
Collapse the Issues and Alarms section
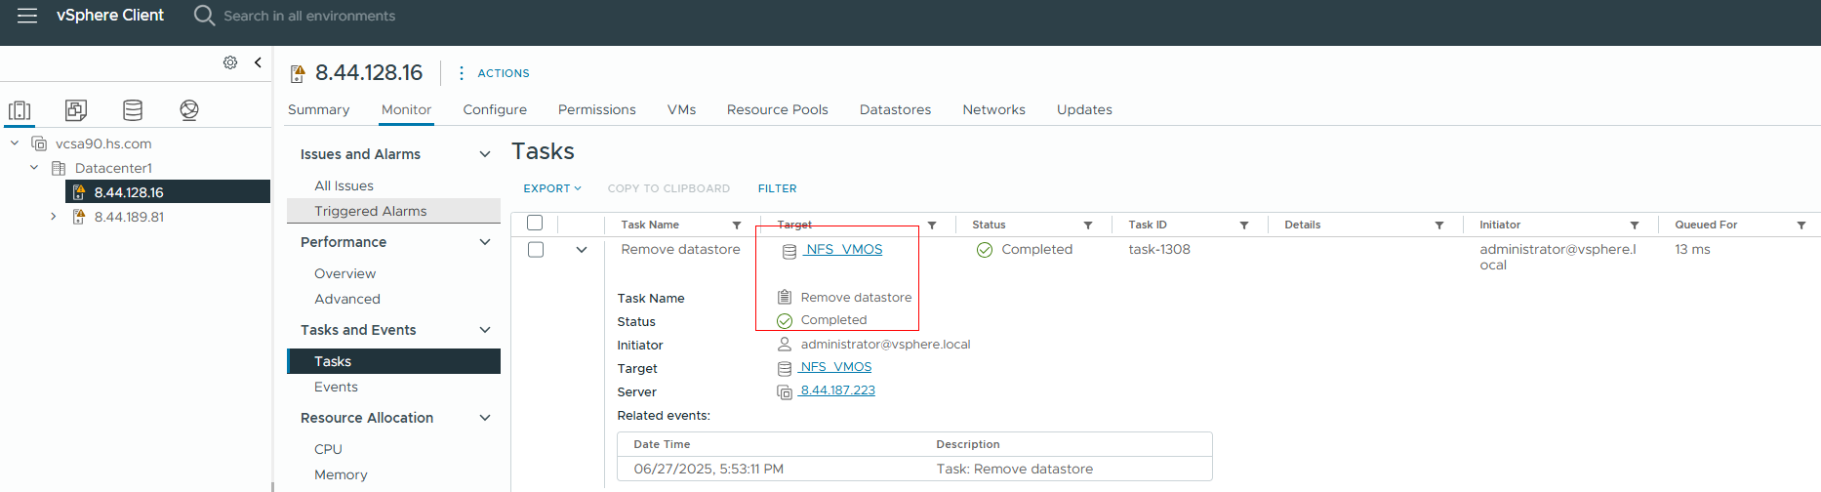485,154
